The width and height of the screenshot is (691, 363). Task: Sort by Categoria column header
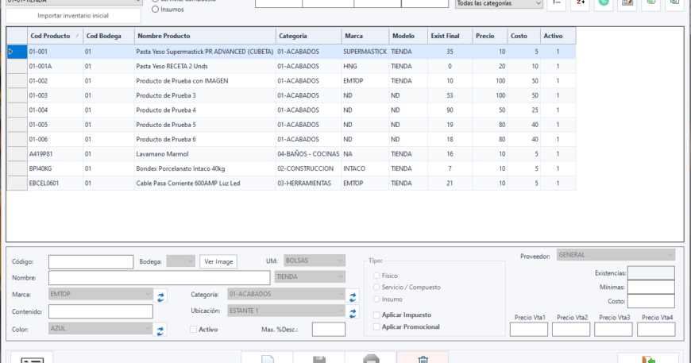pyautogui.click(x=308, y=36)
